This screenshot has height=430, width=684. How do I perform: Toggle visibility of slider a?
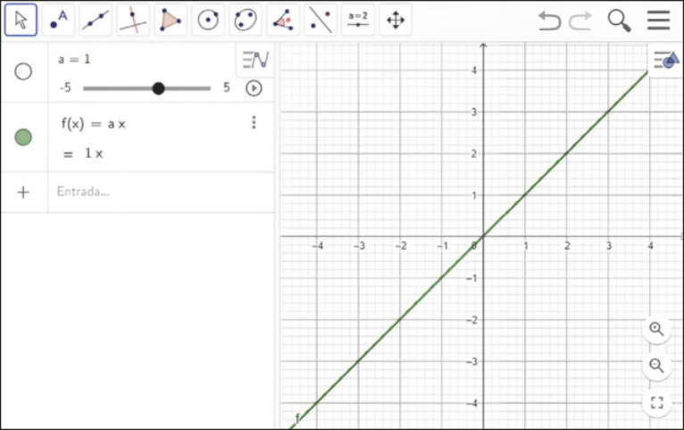23,71
